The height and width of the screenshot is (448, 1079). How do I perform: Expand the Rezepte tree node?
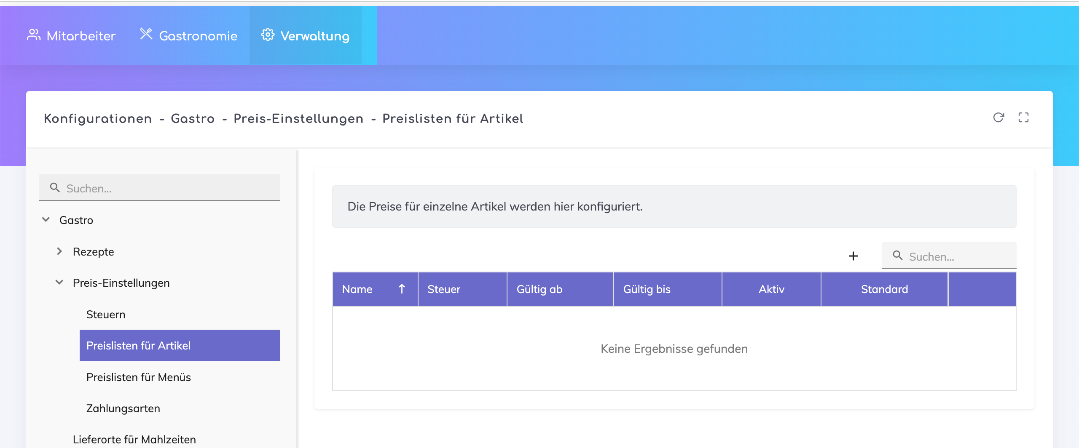coord(59,251)
